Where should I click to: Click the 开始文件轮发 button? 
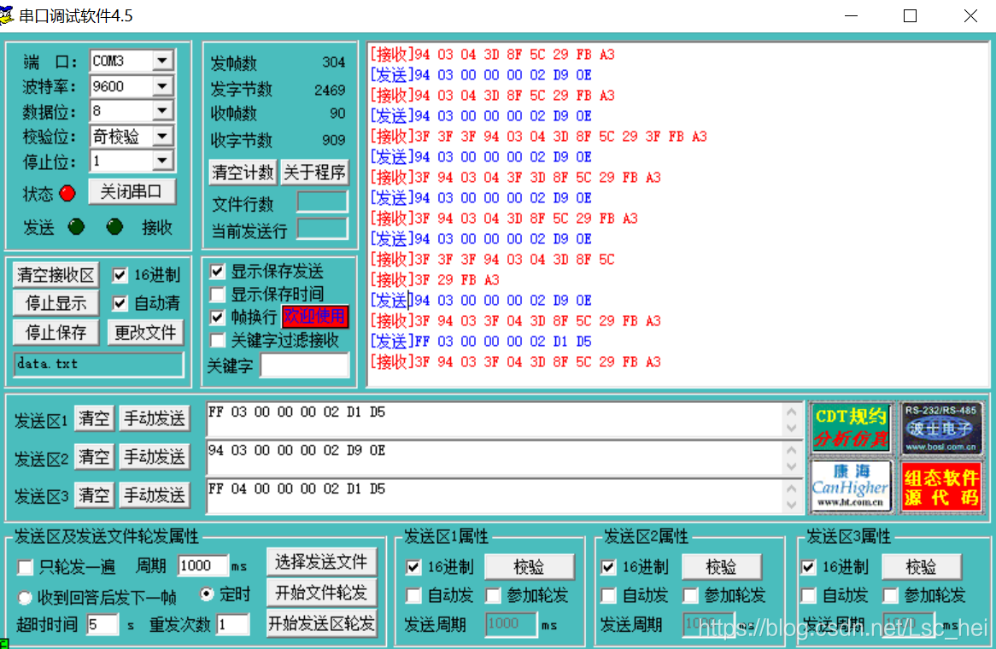coord(322,593)
